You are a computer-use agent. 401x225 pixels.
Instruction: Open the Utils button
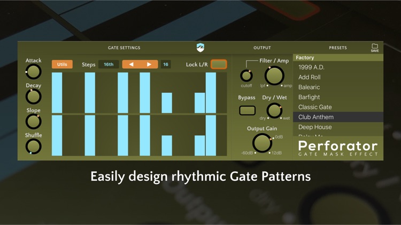pyautogui.click(x=62, y=65)
